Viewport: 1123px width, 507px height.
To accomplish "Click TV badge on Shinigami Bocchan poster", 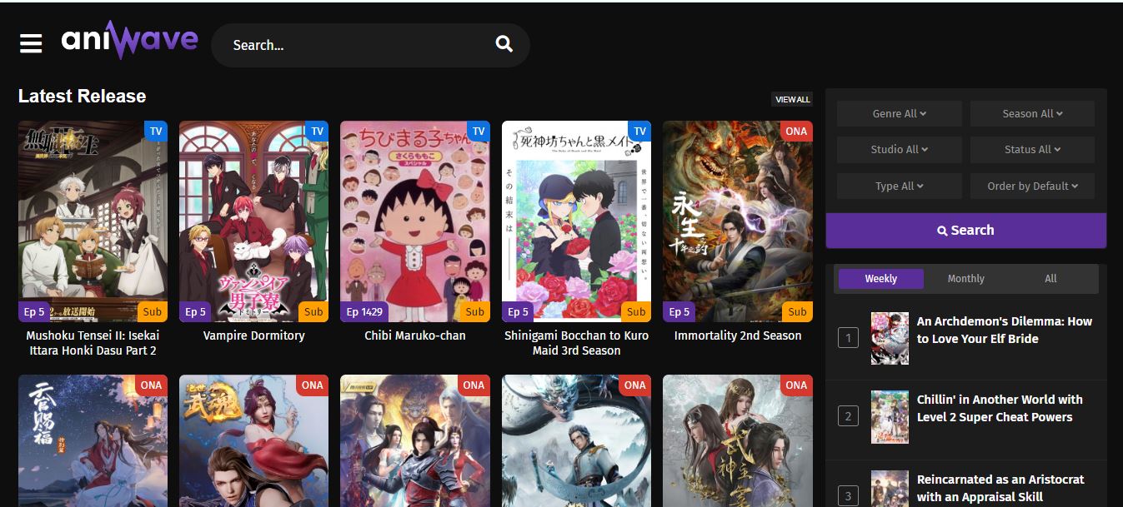I will click(639, 131).
